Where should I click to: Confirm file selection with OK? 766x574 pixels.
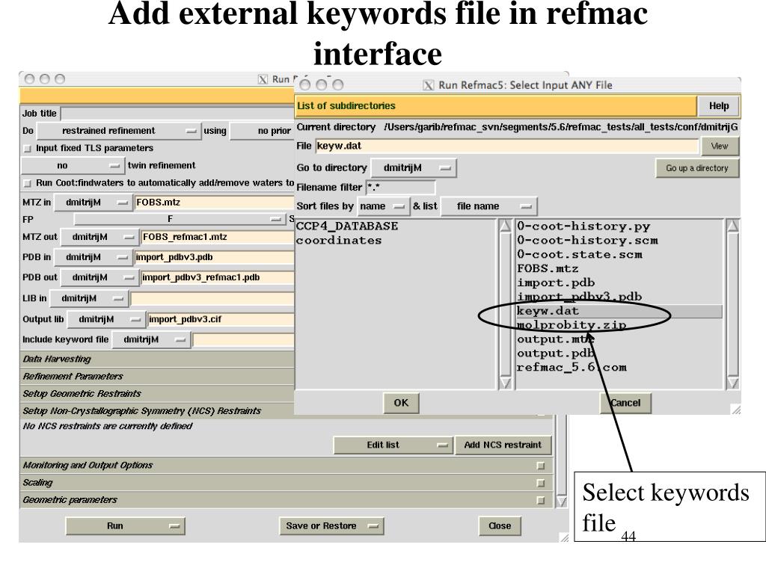click(401, 403)
